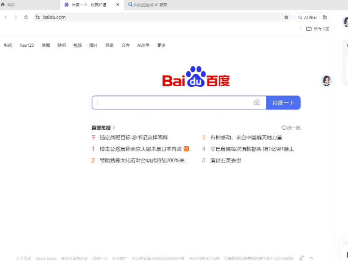
Task: Open 使用百度前必读 footer link
Action: tap(74, 259)
